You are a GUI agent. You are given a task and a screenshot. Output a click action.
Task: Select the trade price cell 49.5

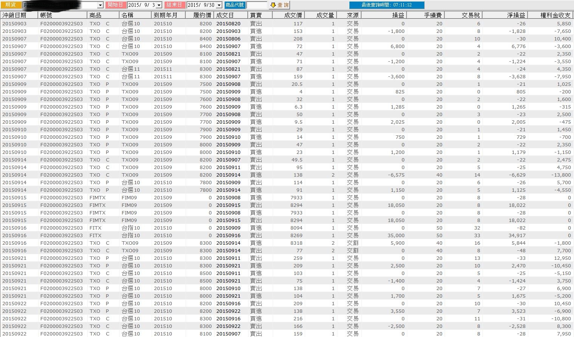point(297,160)
